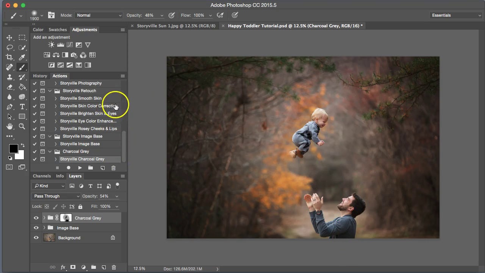Image resolution: width=485 pixels, height=273 pixels.
Task: Switch to the History tab
Action: pos(40,76)
